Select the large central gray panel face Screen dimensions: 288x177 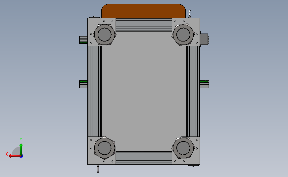point(144,91)
